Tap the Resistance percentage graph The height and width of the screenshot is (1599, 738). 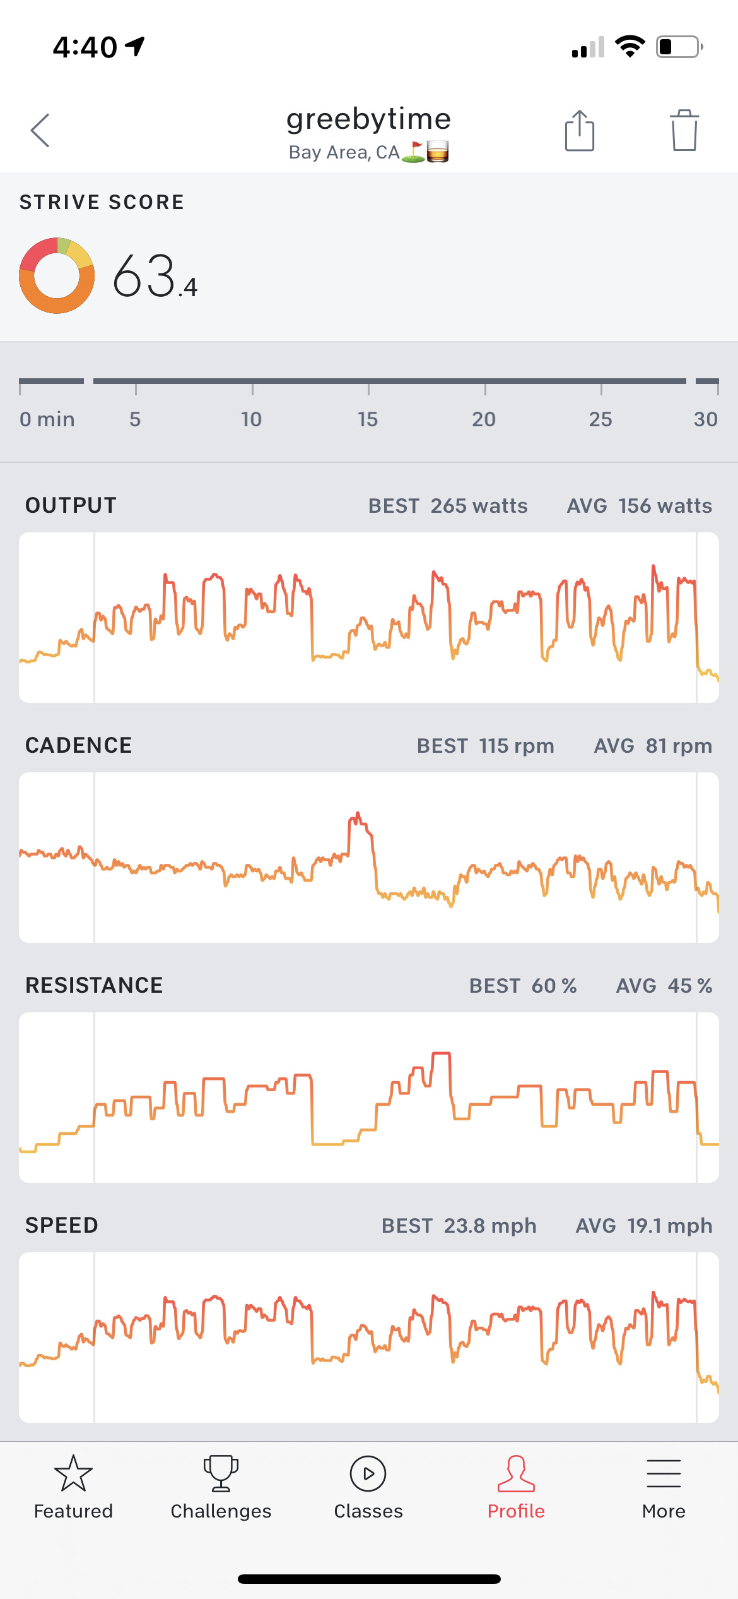click(369, 1098)
